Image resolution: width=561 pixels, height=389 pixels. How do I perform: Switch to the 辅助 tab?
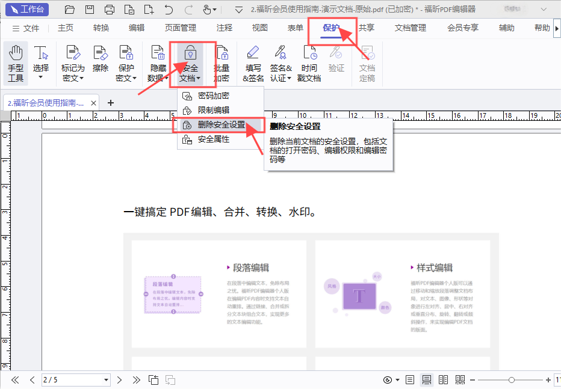coord(506,28)
